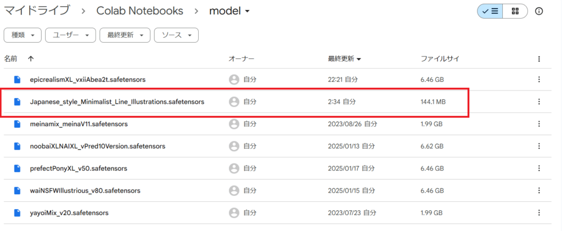
Task: Open the ソース filter dropdown
Action: tap(176, 35)
